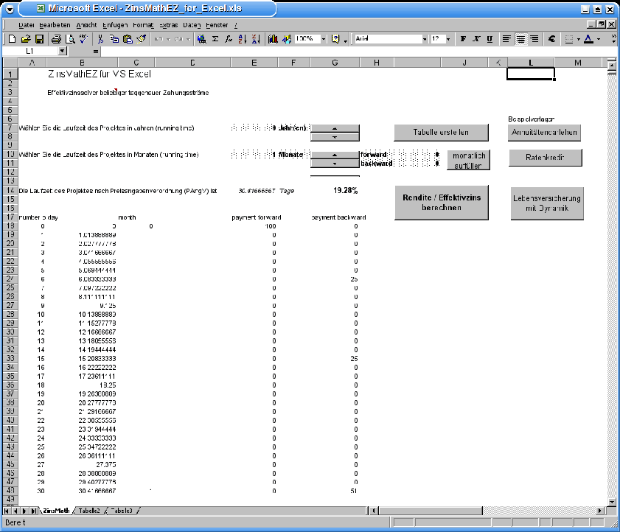Open a file with the folder icon

26,39
